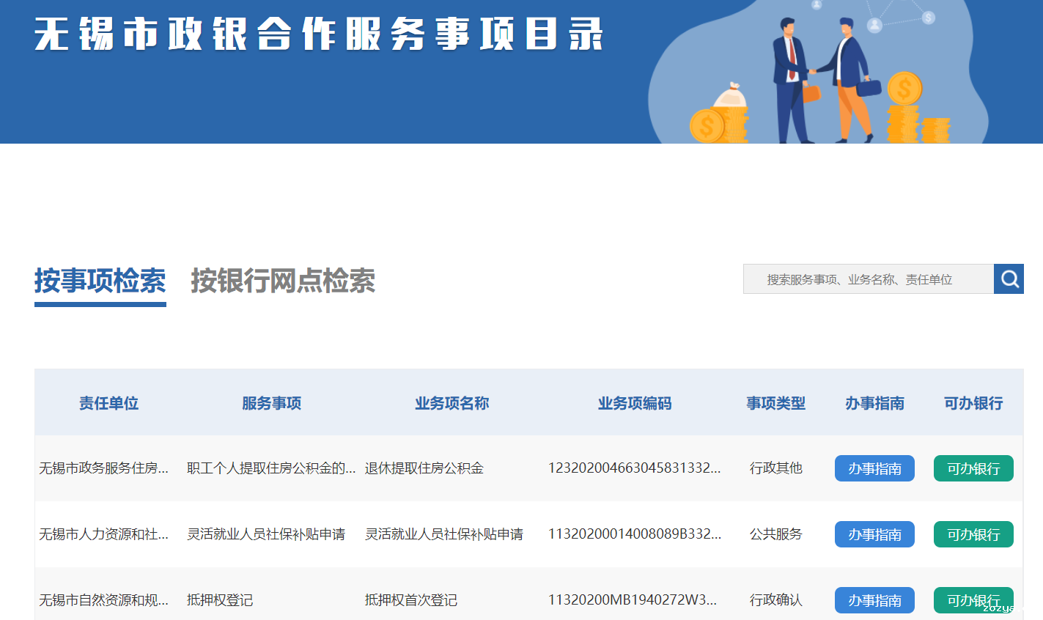Open 可办银行 for 抵押权首次登记
The image size is (1043, 620).
[x=973, y=600]
